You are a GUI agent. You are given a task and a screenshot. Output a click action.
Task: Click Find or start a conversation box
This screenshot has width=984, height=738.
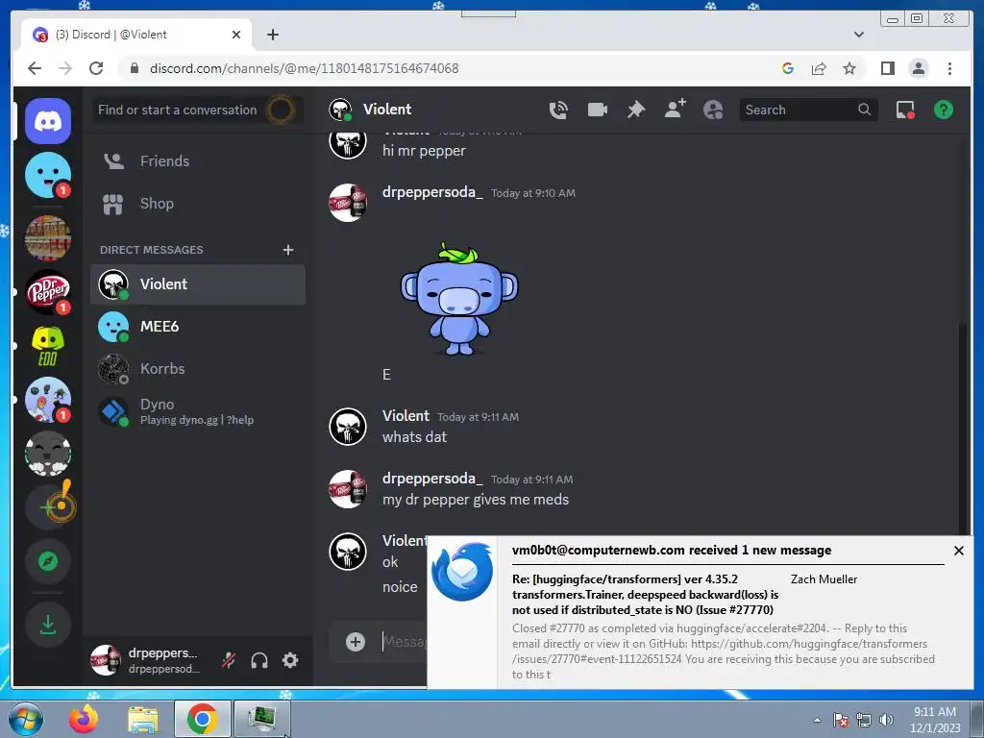click(198, 110)
